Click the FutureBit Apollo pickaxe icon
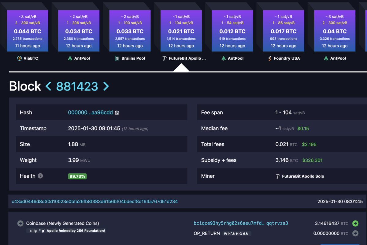This screenshot has height=245, width=367. [x=164, y=58]
